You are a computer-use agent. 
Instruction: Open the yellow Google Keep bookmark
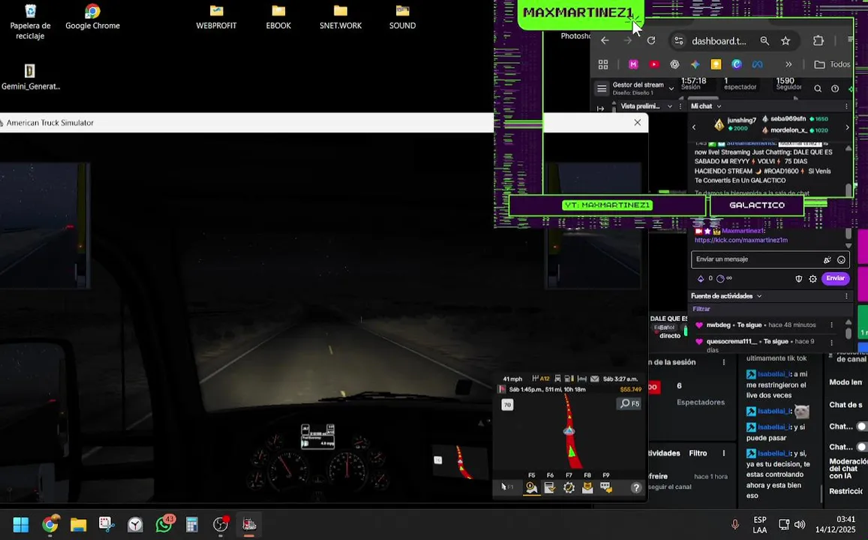coord(716,64)
